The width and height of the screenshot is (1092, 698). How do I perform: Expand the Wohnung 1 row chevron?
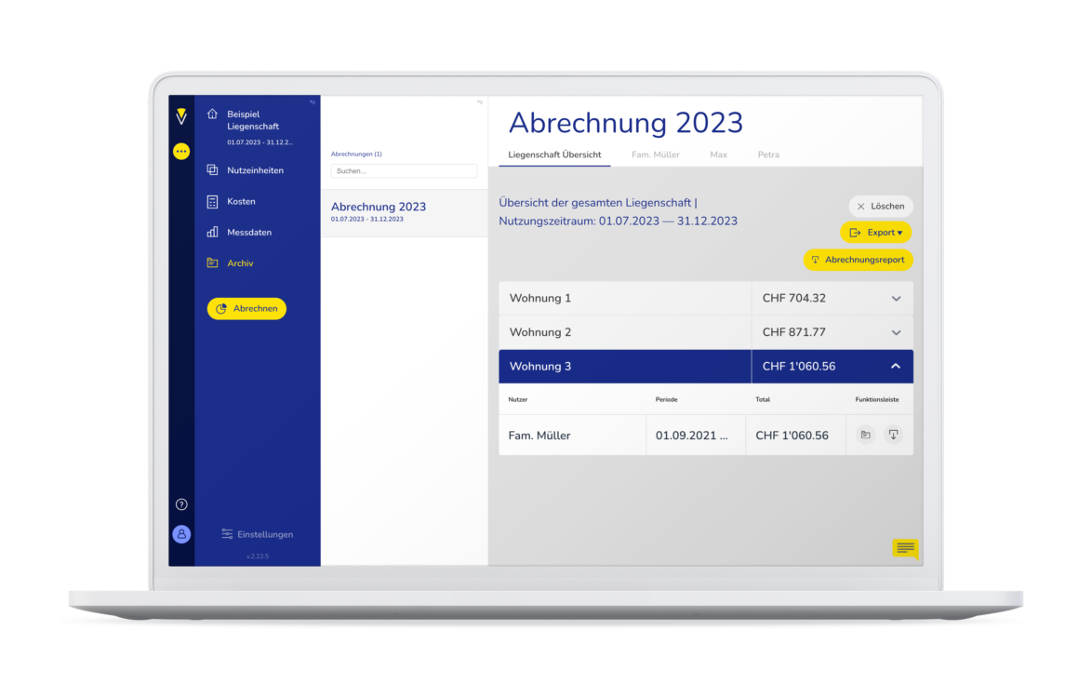click(896, 299)
